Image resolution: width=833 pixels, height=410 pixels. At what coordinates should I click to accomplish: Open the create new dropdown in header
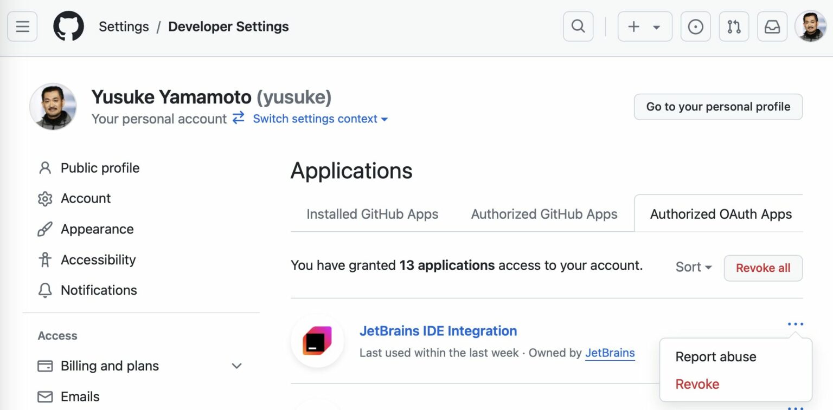[x=644, y=26]
